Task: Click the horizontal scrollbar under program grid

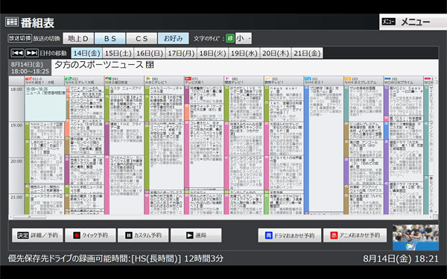Action: 221,217
